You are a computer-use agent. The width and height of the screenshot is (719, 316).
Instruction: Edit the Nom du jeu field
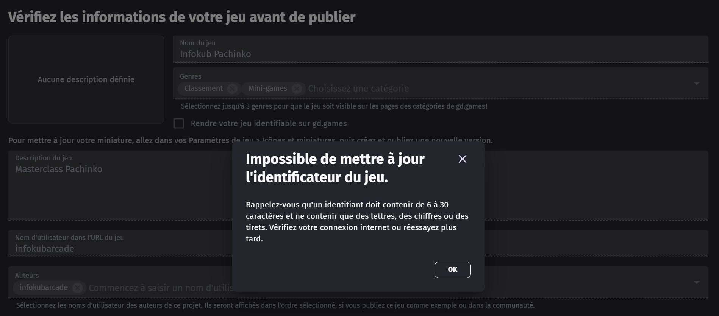[441, 49]
